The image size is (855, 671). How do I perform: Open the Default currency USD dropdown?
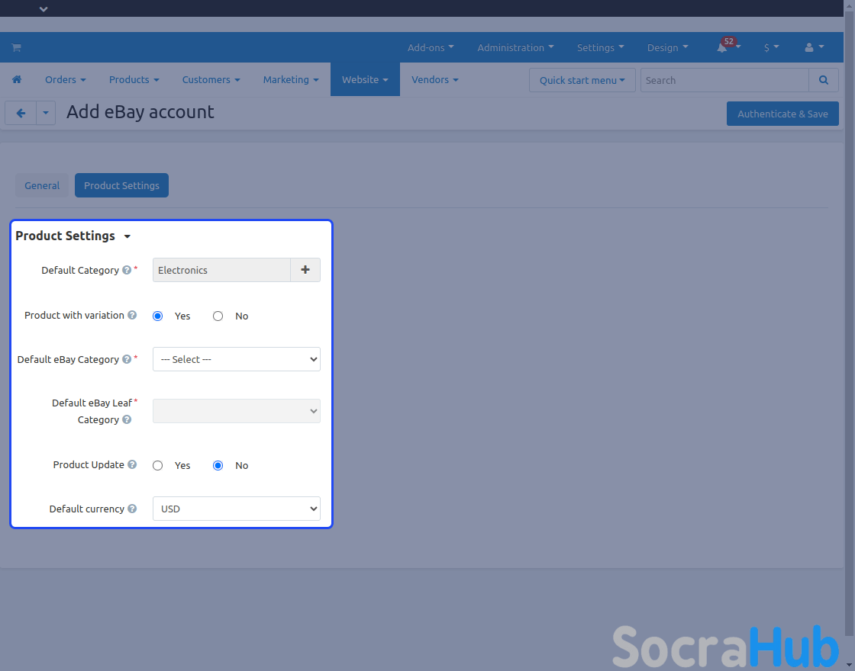(x=237, y=509)
